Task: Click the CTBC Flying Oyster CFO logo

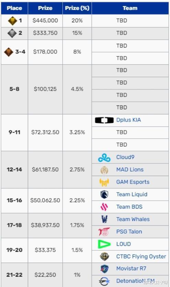Action: [x=104, y=257]
